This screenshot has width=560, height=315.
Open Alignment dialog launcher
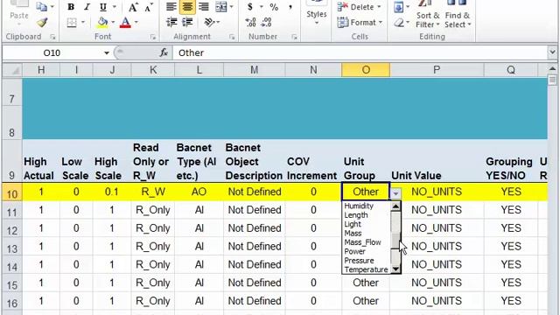click(x=232, y=37)
